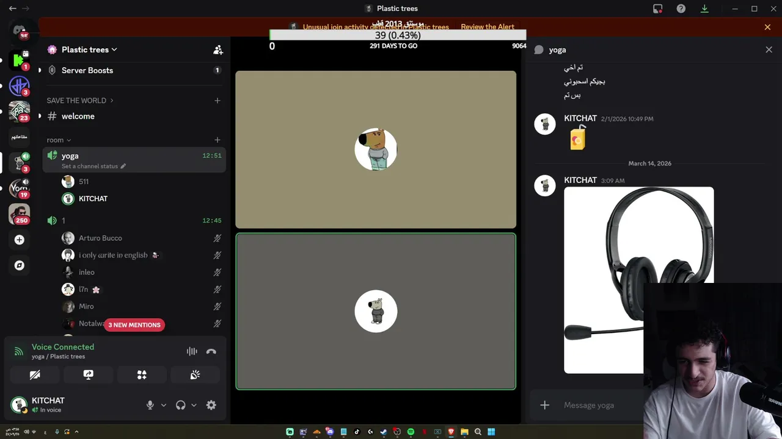Click the green download update icon

(704, 9)
